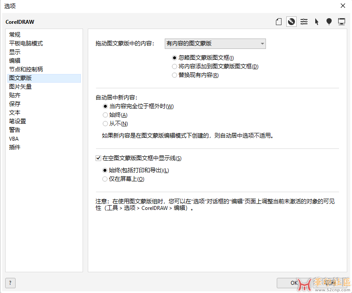Open the 保存 category

click(44, 104)
